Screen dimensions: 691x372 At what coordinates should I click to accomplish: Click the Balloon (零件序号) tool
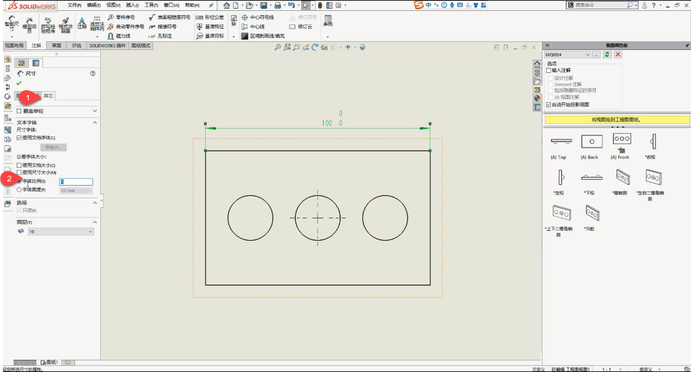point(121,17)
